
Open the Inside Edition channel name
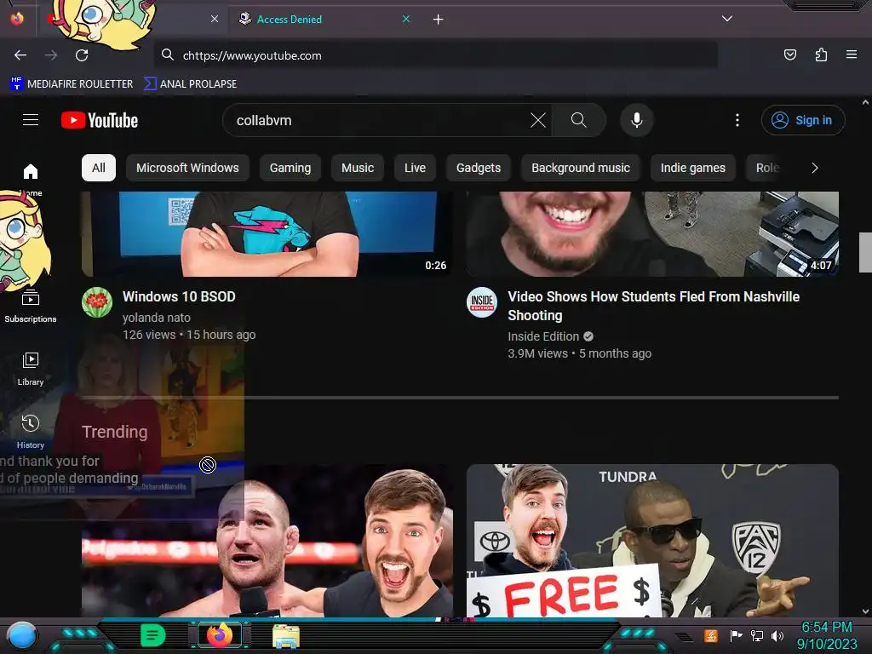pyautogui.click(x=543, y=336)
